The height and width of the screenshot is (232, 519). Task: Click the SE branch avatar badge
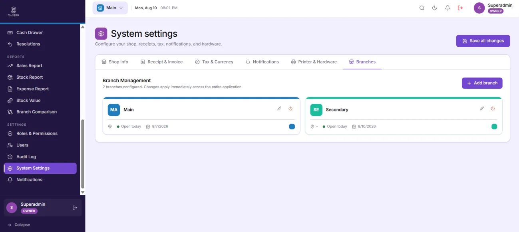(316, 109)
